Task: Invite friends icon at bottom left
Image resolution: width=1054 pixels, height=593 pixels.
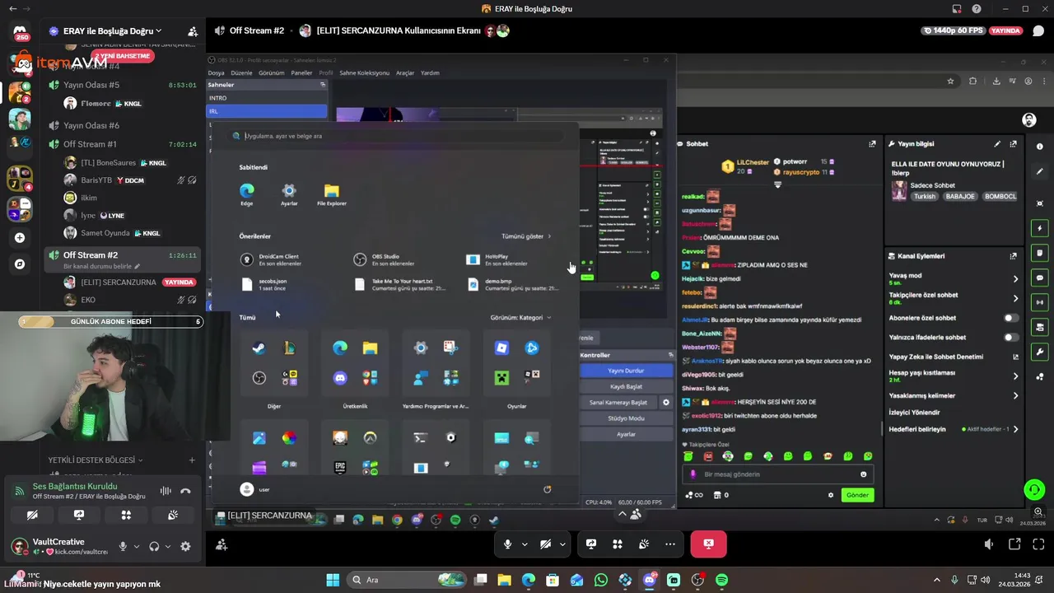Action: [222, 544]
